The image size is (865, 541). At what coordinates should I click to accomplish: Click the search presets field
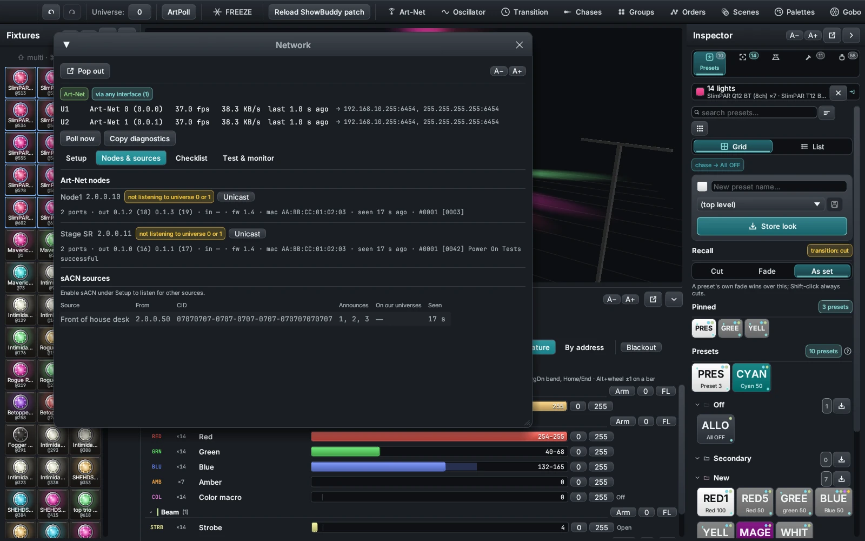click(755, 113)
